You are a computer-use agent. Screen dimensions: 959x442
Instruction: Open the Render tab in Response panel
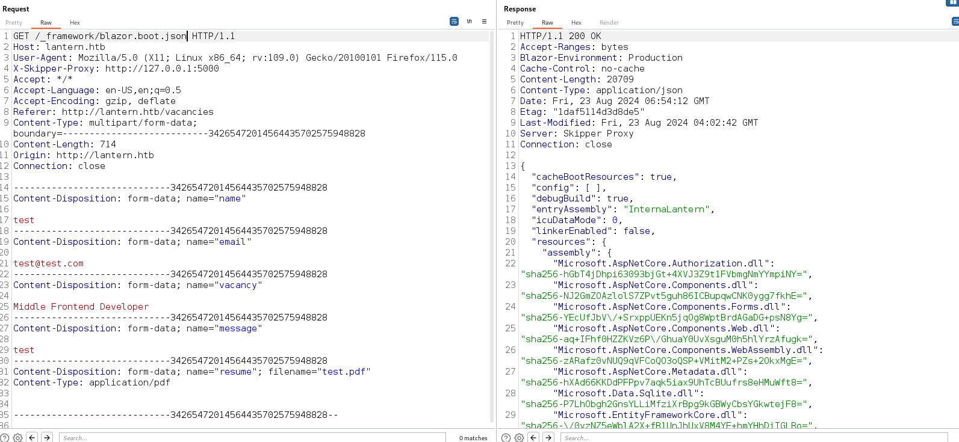coord(609,23)
